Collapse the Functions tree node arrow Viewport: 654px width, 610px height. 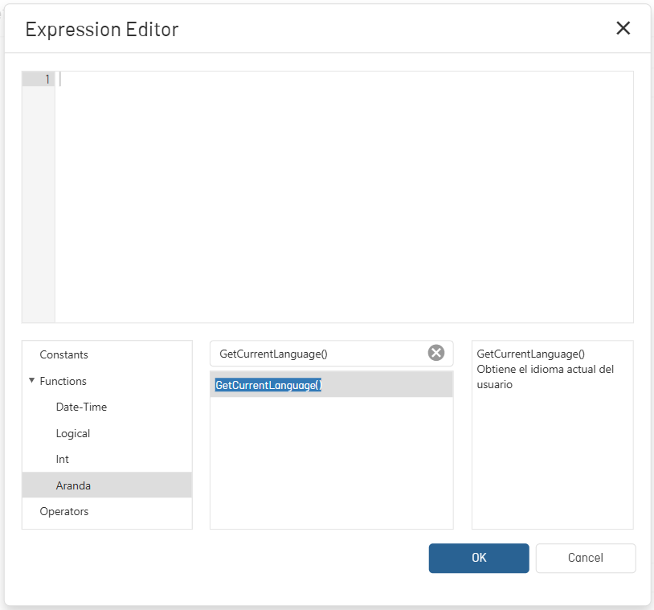(x=31, y=380)
